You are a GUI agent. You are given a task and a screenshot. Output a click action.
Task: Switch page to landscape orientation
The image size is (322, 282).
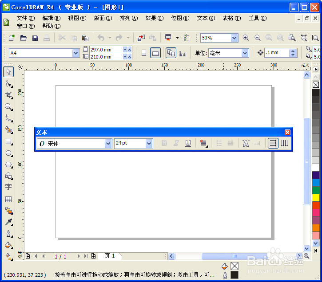[x=155, y=53]
